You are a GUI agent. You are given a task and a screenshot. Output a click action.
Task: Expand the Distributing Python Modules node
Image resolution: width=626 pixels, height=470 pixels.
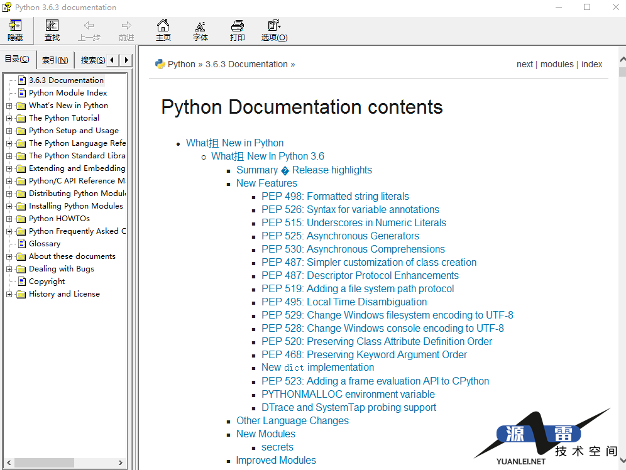9,194
